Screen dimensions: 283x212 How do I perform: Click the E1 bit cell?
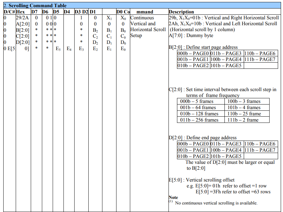[109, 48]
